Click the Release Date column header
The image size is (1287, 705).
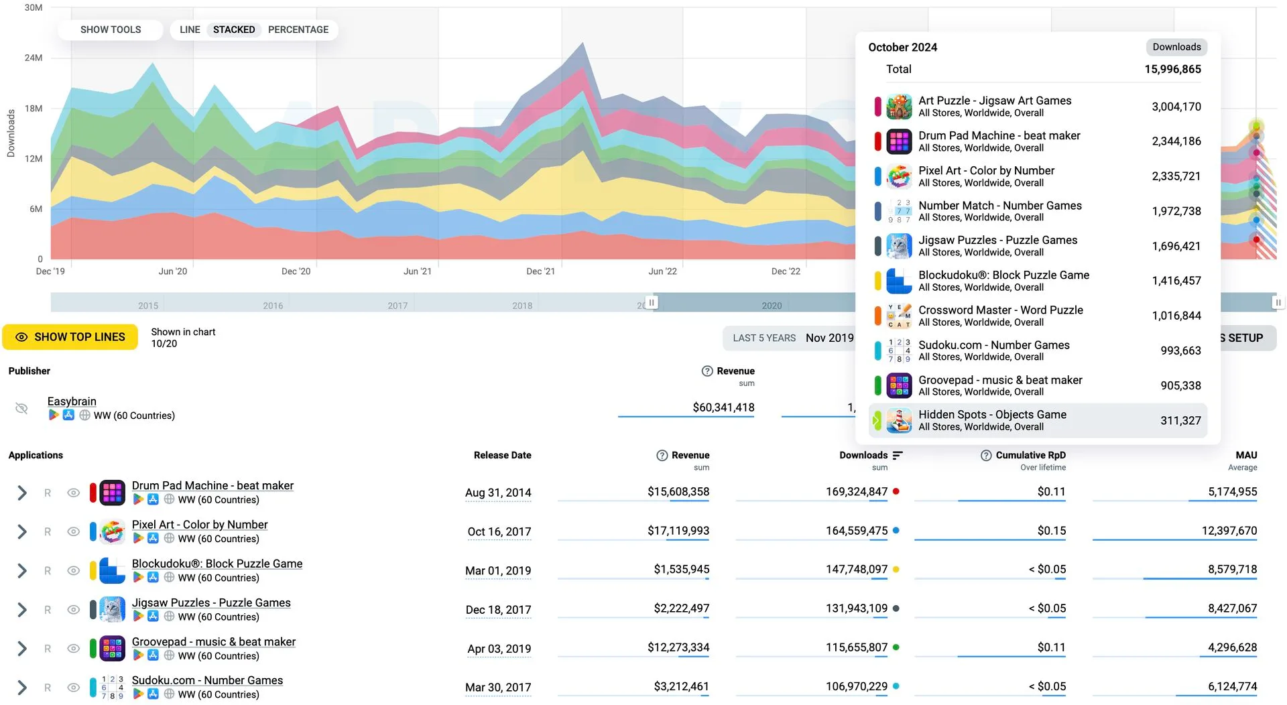click(502, 456)
